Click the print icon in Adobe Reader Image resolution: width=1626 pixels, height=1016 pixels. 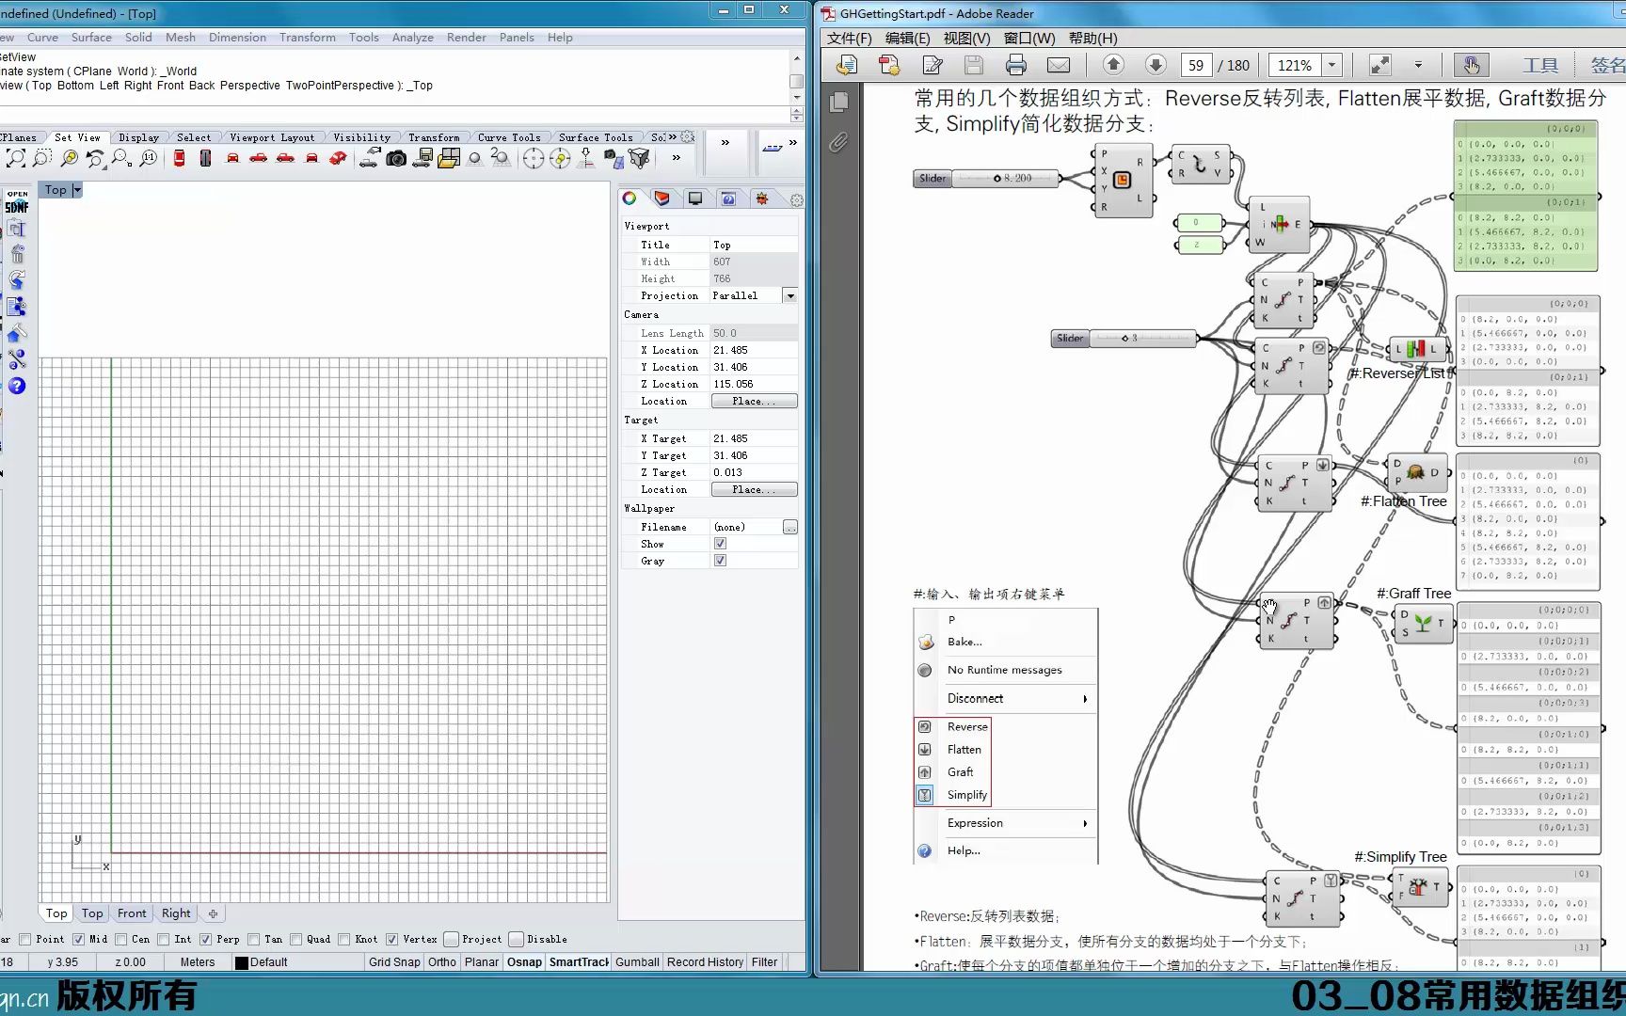click(1015, 65)
